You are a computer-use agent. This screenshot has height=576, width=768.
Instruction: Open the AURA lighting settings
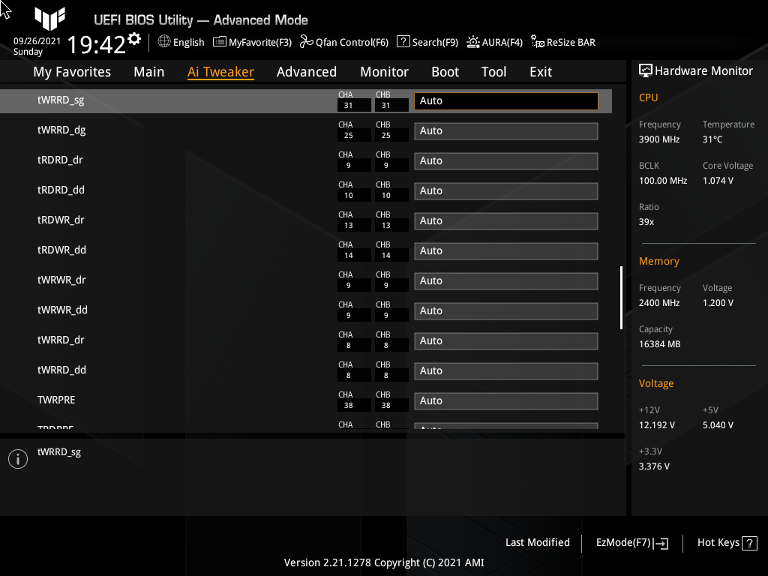pyautogui.click(x=495, y=42)
